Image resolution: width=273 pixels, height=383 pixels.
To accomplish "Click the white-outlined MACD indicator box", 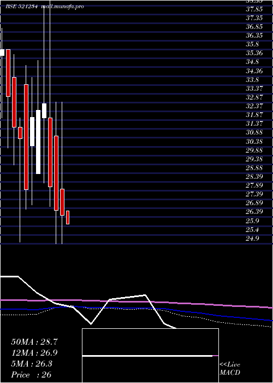I will [150, 356].
